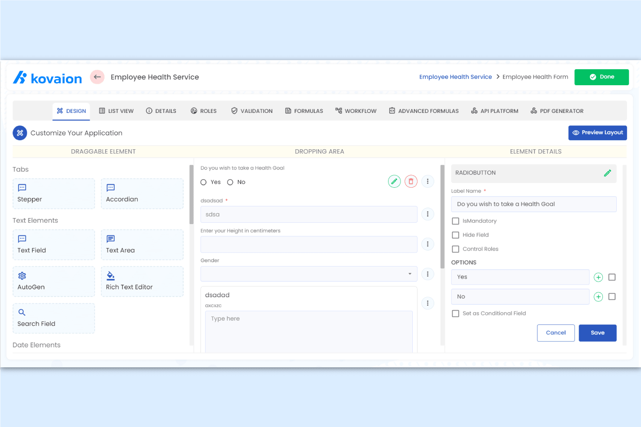
Task: Open the three-dot menu beside dsadsad field
Action: pos(428,214)
